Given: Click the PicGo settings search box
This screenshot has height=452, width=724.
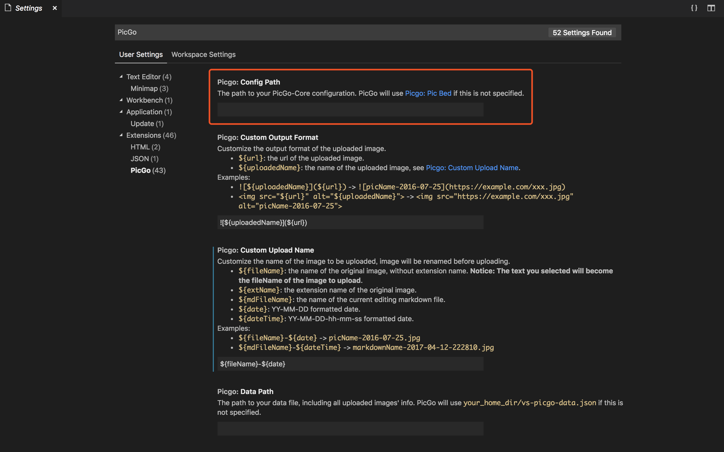Looking at the screenshot, I should point(329,32).
